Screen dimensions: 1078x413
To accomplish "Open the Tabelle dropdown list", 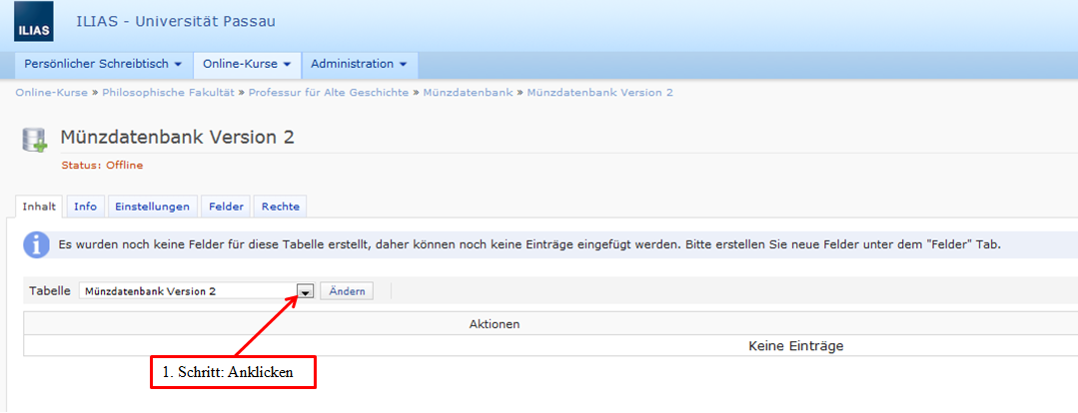I will pyautogui.click(x=306, y=291).
